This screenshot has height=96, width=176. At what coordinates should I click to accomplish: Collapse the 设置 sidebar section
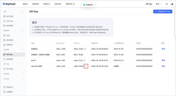point(23,11)
